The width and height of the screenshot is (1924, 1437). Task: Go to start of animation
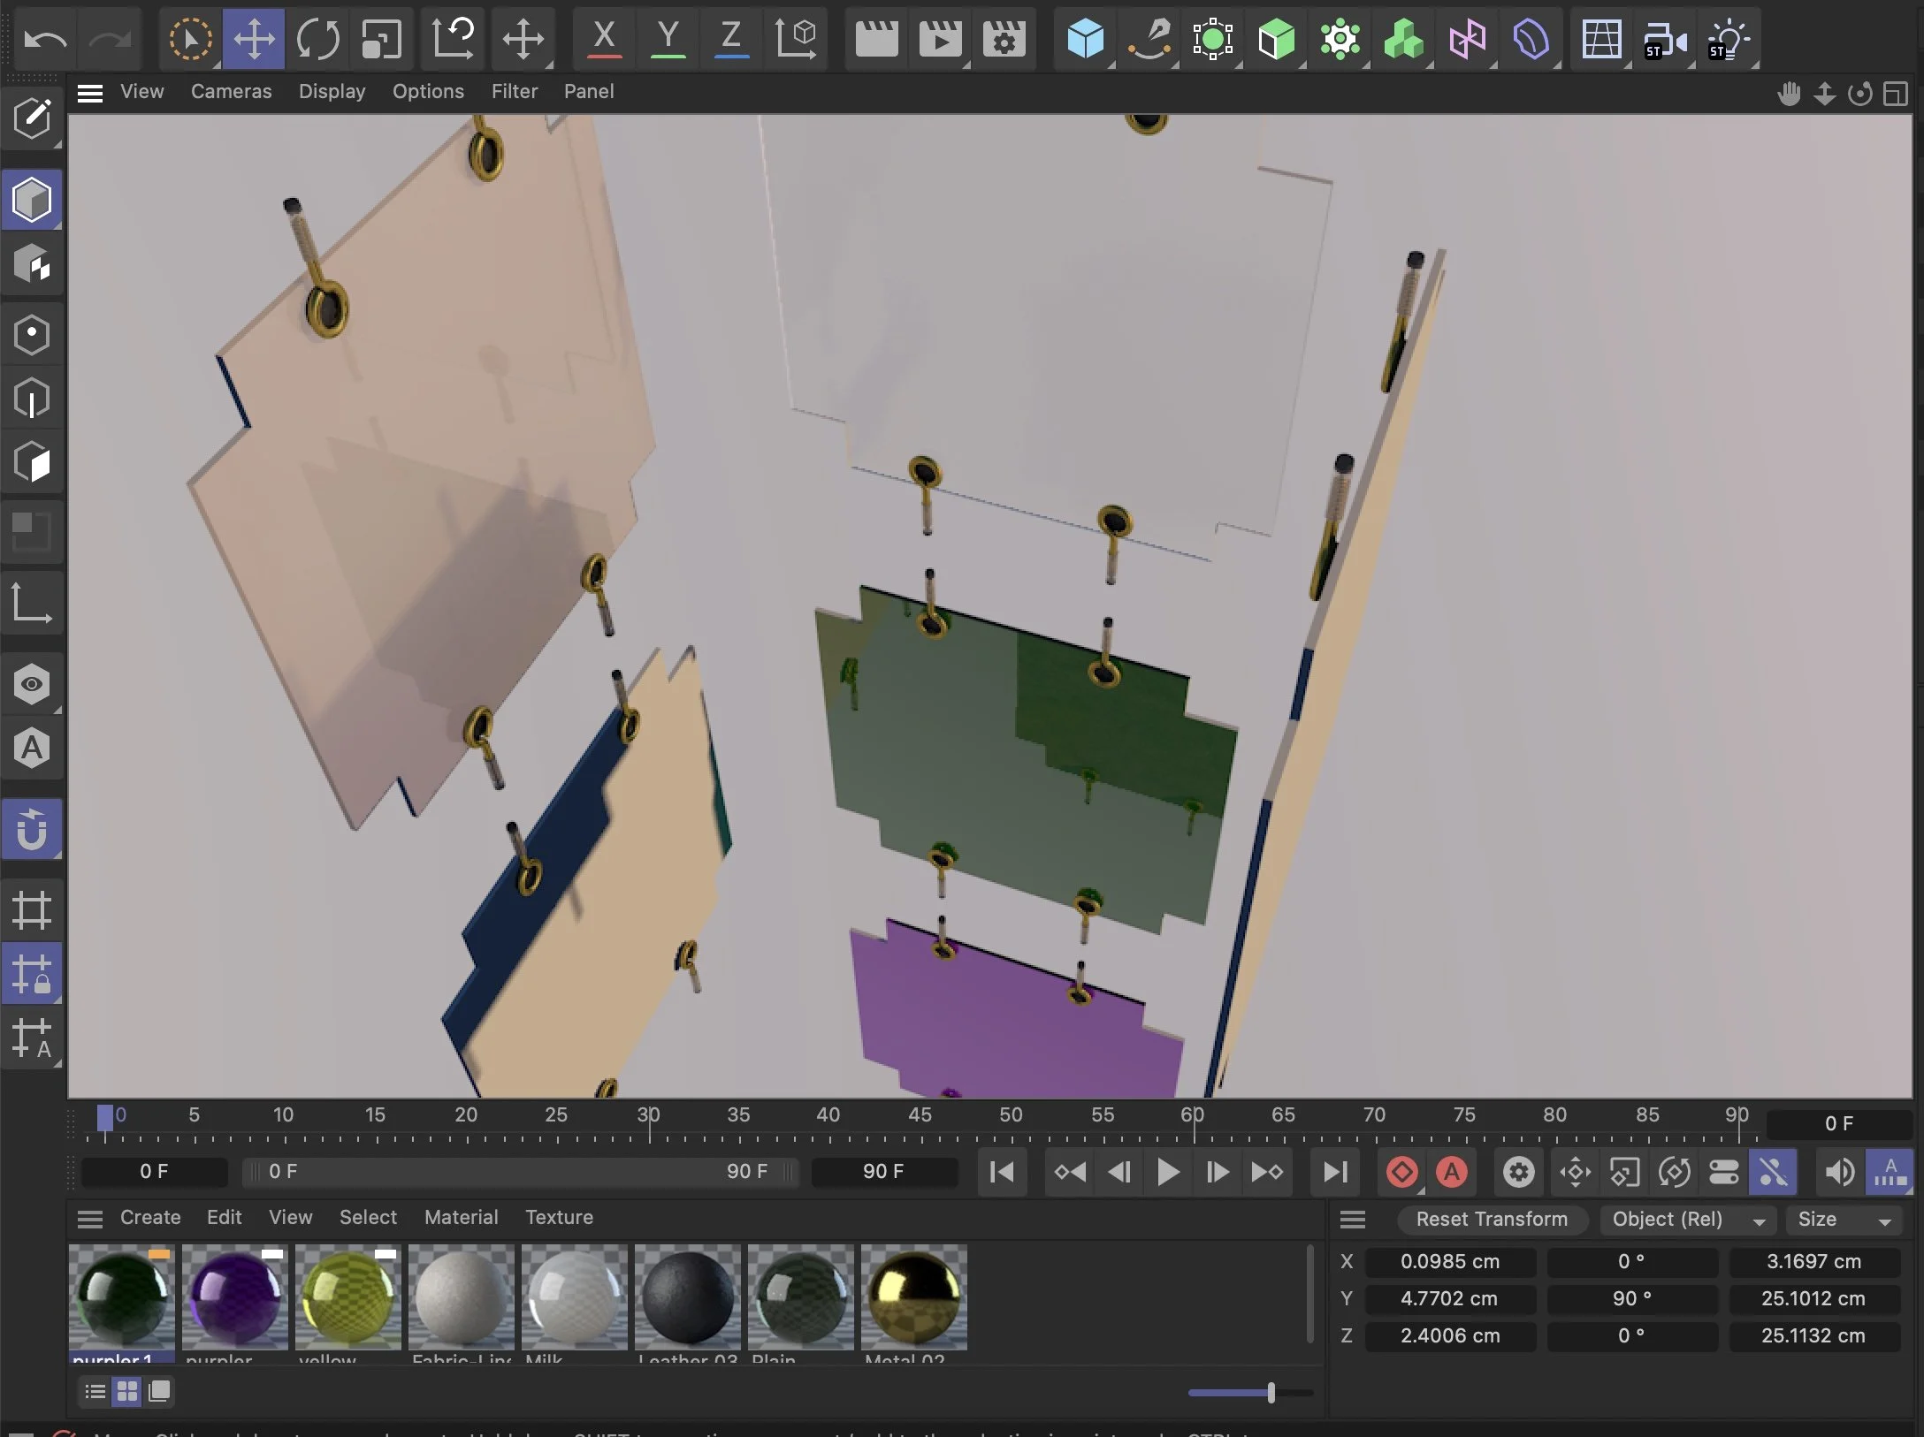point(1002,1172)
